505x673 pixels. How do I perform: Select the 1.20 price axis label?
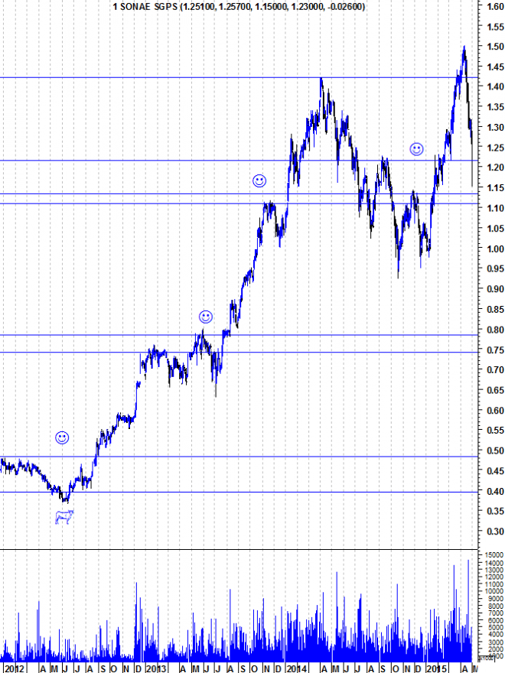496,167
